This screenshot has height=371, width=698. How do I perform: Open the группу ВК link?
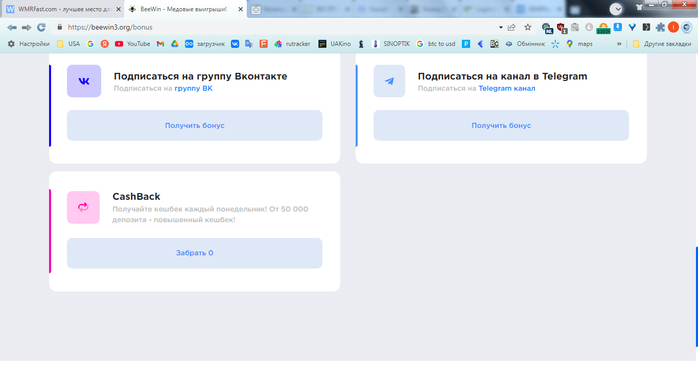click(x=194, y=89)
